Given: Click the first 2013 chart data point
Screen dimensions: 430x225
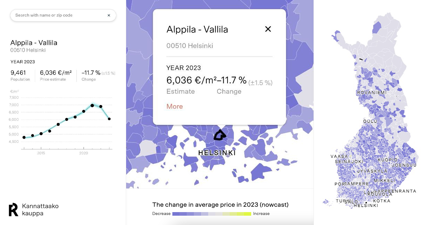Looking at the screenshot, I should [x=24, y=137].
